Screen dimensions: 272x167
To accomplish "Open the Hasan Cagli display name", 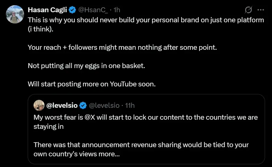I will [x=47, y=10].
